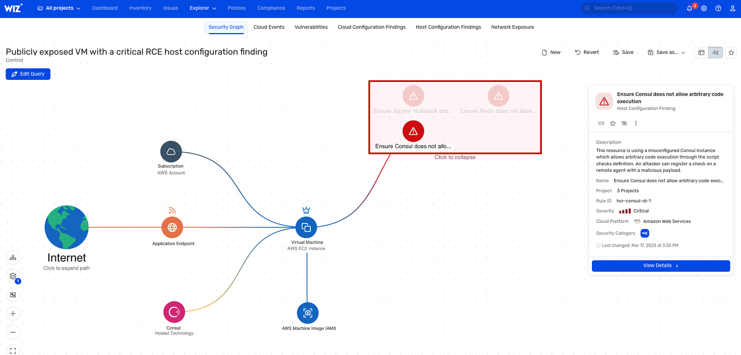741x355 pixels.
Task: Open the graph layers control
Action: coord(13,276)
